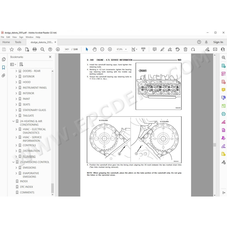Open the bookmarks options dropdown menu
Viewport: 227px width, 227px height.
(13, 65)
